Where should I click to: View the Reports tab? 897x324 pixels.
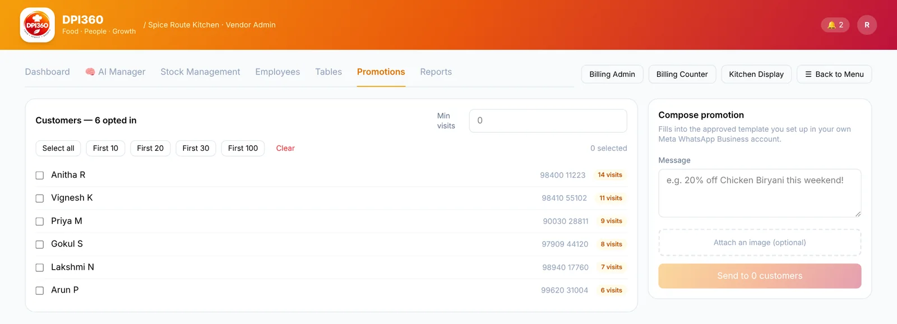click(x=436, y=72)
